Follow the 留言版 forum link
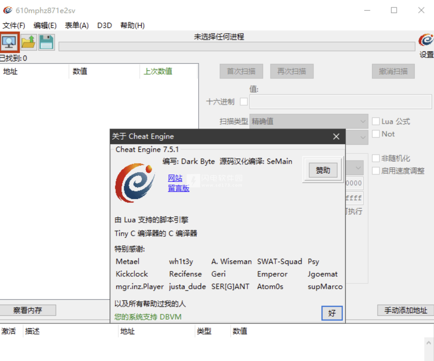This screenshot has height=361, width=434. point(178,188)
